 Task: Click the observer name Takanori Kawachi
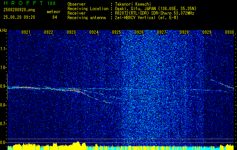pos(133,4)
